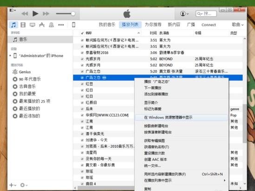Sort by the 时间 column header
Viewport: 255px width, 191px height.
153,33
